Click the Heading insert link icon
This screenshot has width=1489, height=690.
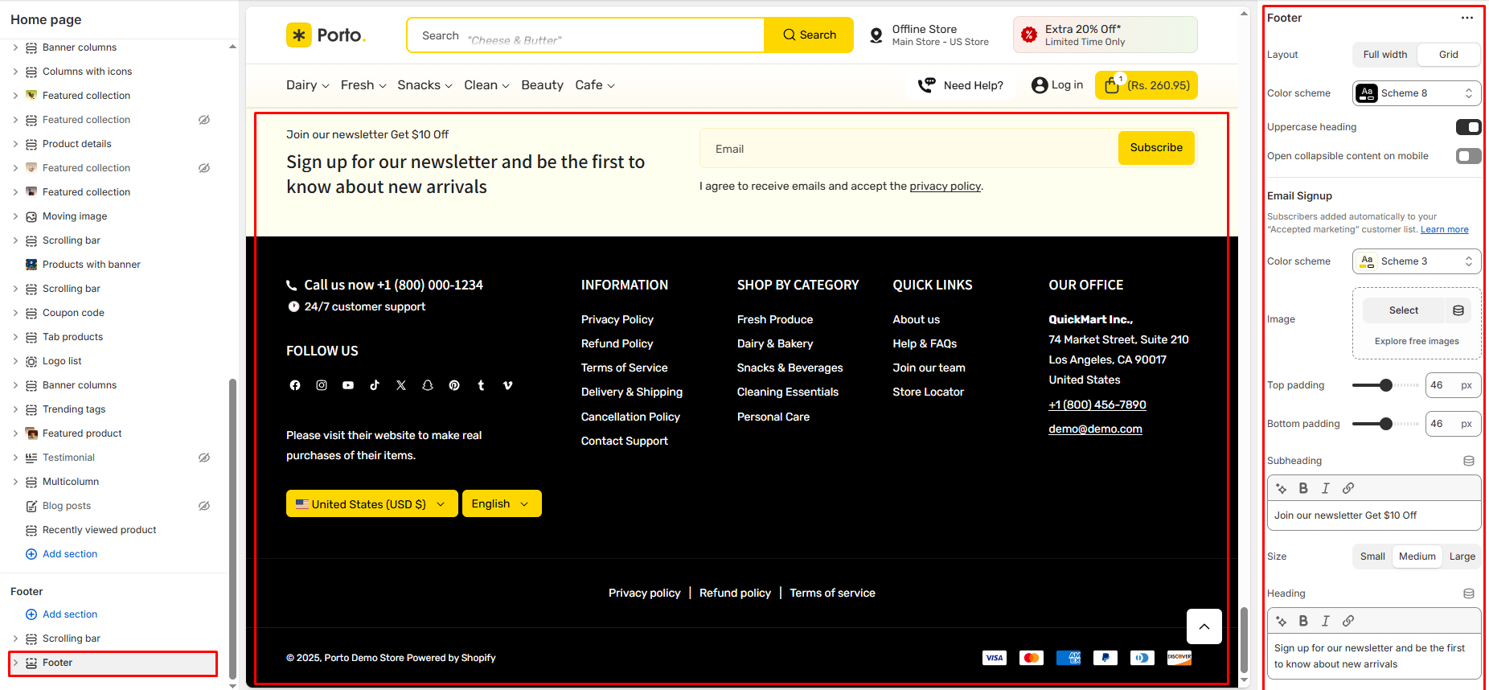pyautogui.click(x=1348, y=621)
